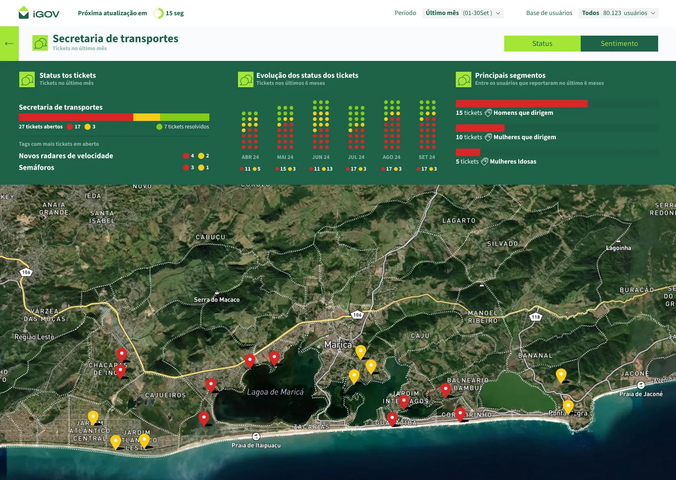Select the red pin beside Balneário Bambuí
676x480 pixels.
click(x=446, y=390)
